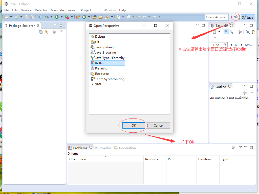Click the Save All toolbar icon

pos(32,17)
